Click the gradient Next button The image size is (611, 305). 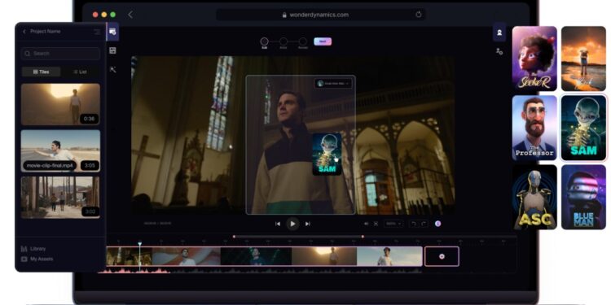coord(323,41)
